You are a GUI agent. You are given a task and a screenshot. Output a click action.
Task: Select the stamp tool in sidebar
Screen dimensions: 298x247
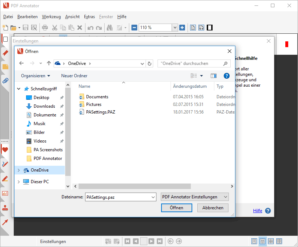tap(5, 208)
